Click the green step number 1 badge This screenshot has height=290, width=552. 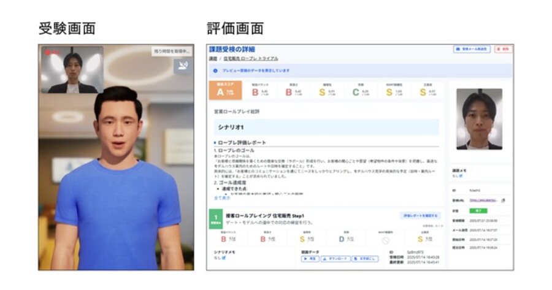(216, 219)
